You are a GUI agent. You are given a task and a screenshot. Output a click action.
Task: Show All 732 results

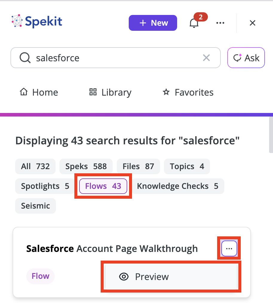(35, 166)
